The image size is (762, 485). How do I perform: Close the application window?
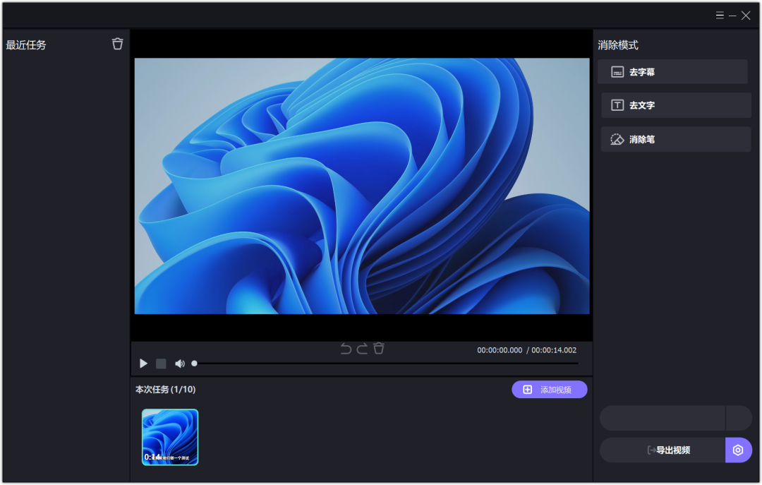pyautogui.click(x=746, y=16)
